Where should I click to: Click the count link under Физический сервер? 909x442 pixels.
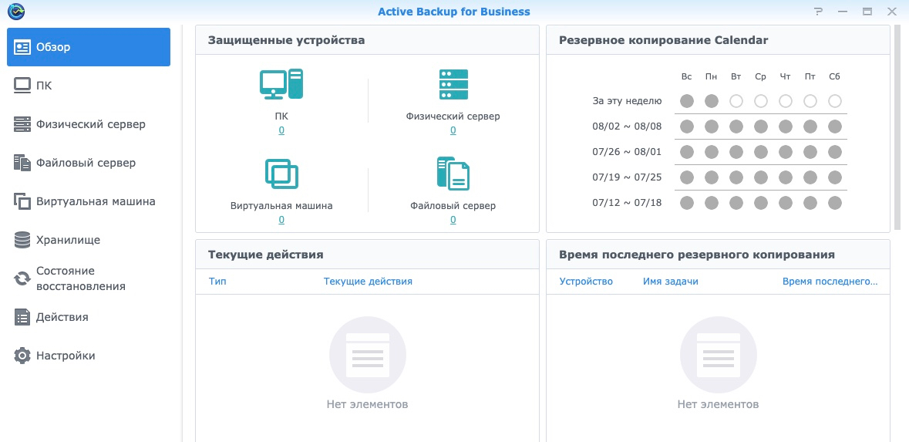tap(453, 130)
